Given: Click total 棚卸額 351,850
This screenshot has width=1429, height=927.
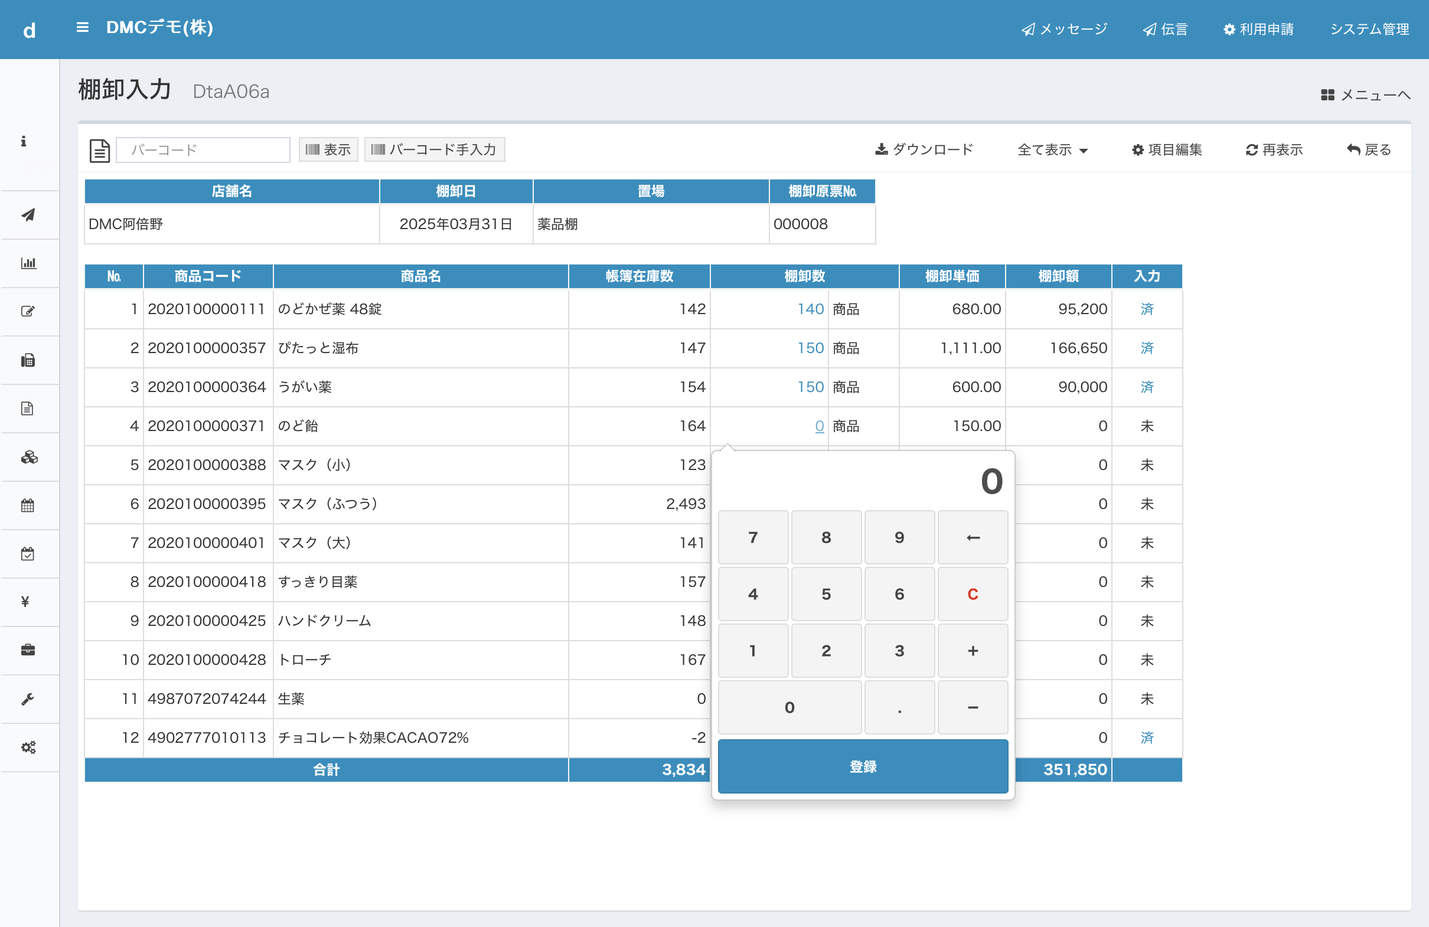Looking at the screenshot, I should click(x=1075, y=769).
